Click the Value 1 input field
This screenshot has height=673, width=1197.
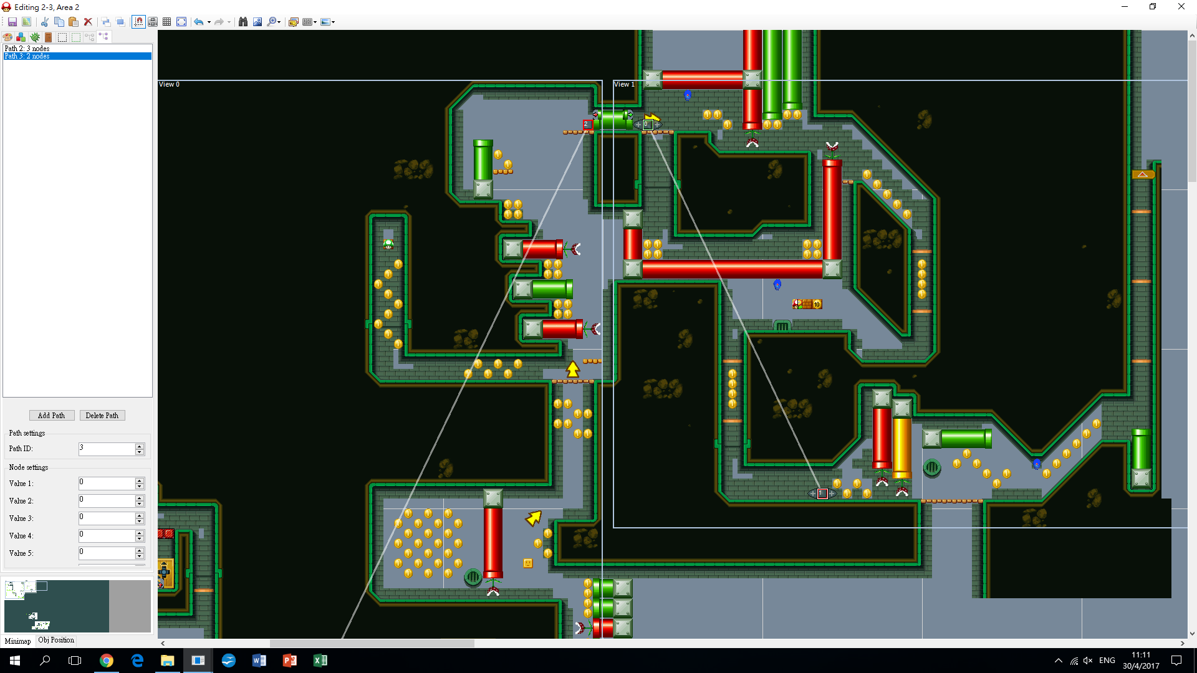[x=107, y=484]
